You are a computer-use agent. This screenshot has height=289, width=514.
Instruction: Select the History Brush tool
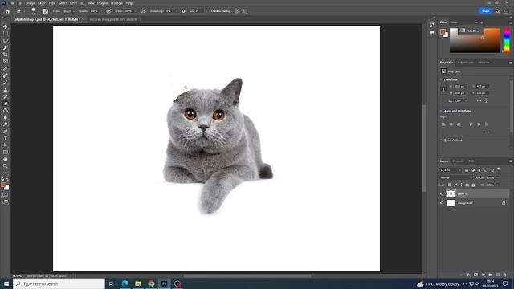click(x=6, y=96)
